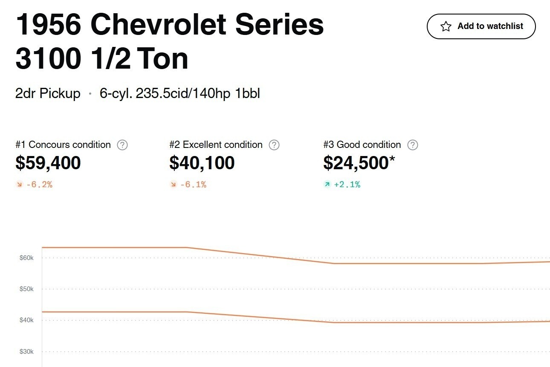This screenshot has height=367, width=550.
Task: Select the $59,400 Concours price value
Action: point(48,163)
